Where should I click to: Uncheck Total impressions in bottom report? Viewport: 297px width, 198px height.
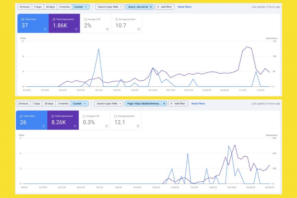point(52,116)
